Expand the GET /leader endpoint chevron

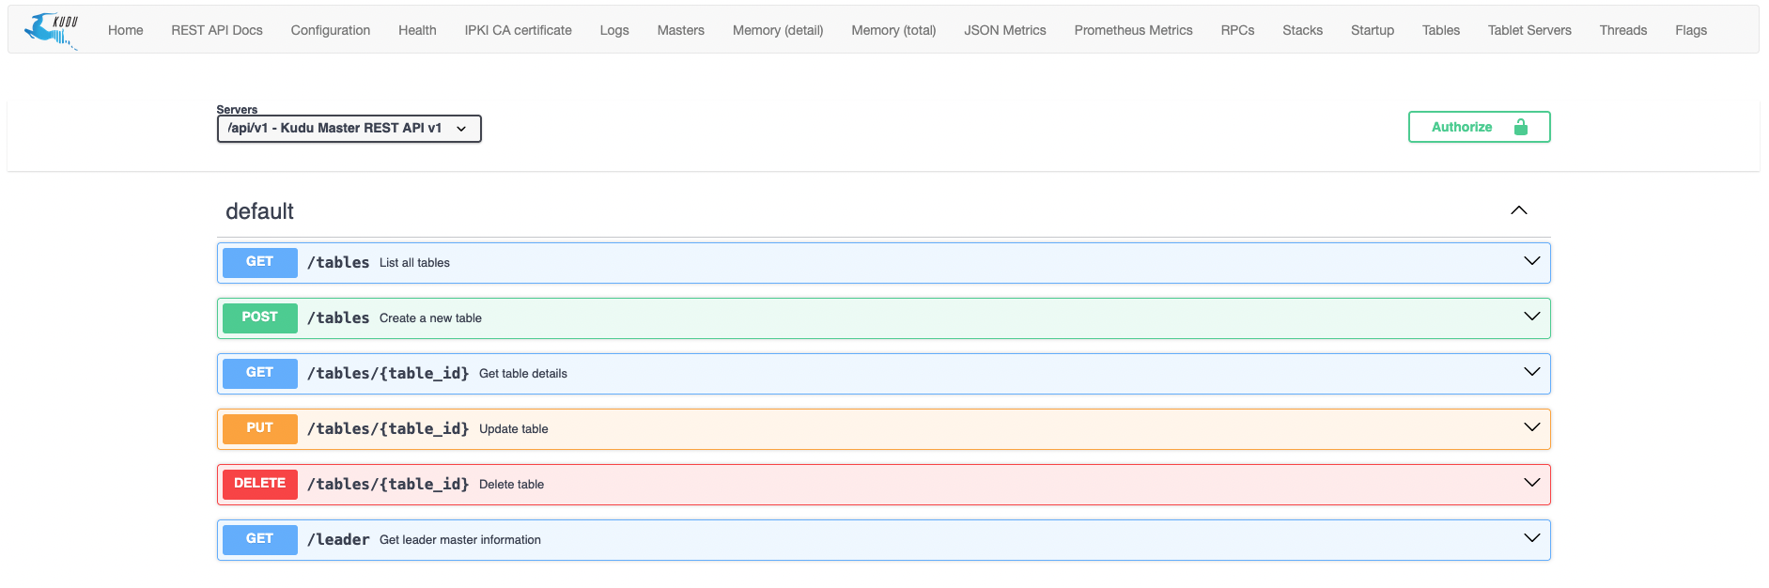point(1531,539)
